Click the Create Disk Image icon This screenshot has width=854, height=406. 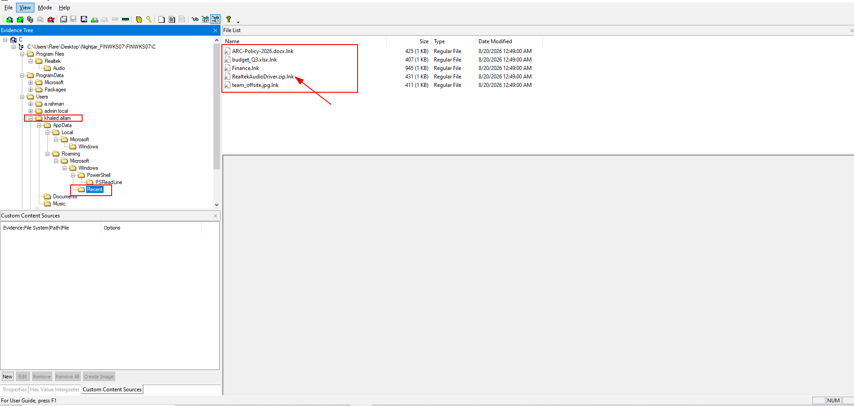point(63,20)
